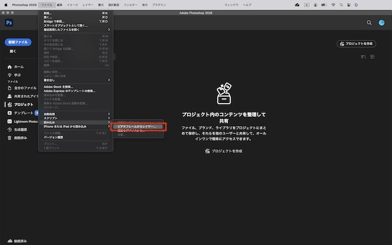This screenshot has width=392, height=245.
Task: Choose Adobe Stock を検索... item
Action: (76, 86)
